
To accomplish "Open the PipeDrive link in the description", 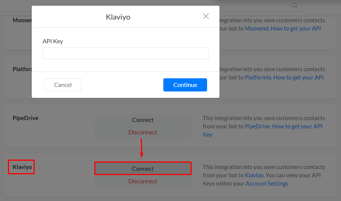I will click(x=257, y=126).
